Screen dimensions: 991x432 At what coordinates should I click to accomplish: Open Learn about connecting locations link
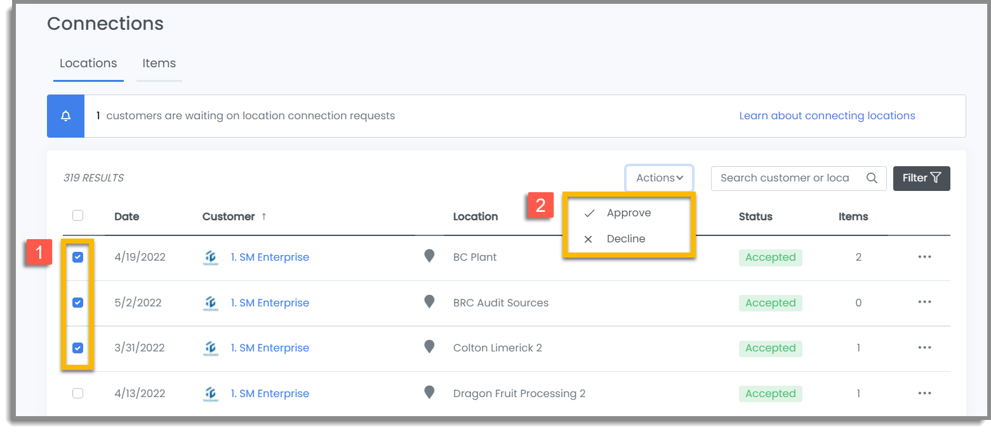tap(827, 116)
